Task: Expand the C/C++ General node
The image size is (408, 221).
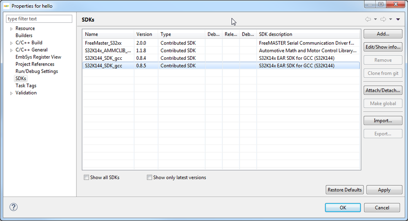Action: pos(11,50)
